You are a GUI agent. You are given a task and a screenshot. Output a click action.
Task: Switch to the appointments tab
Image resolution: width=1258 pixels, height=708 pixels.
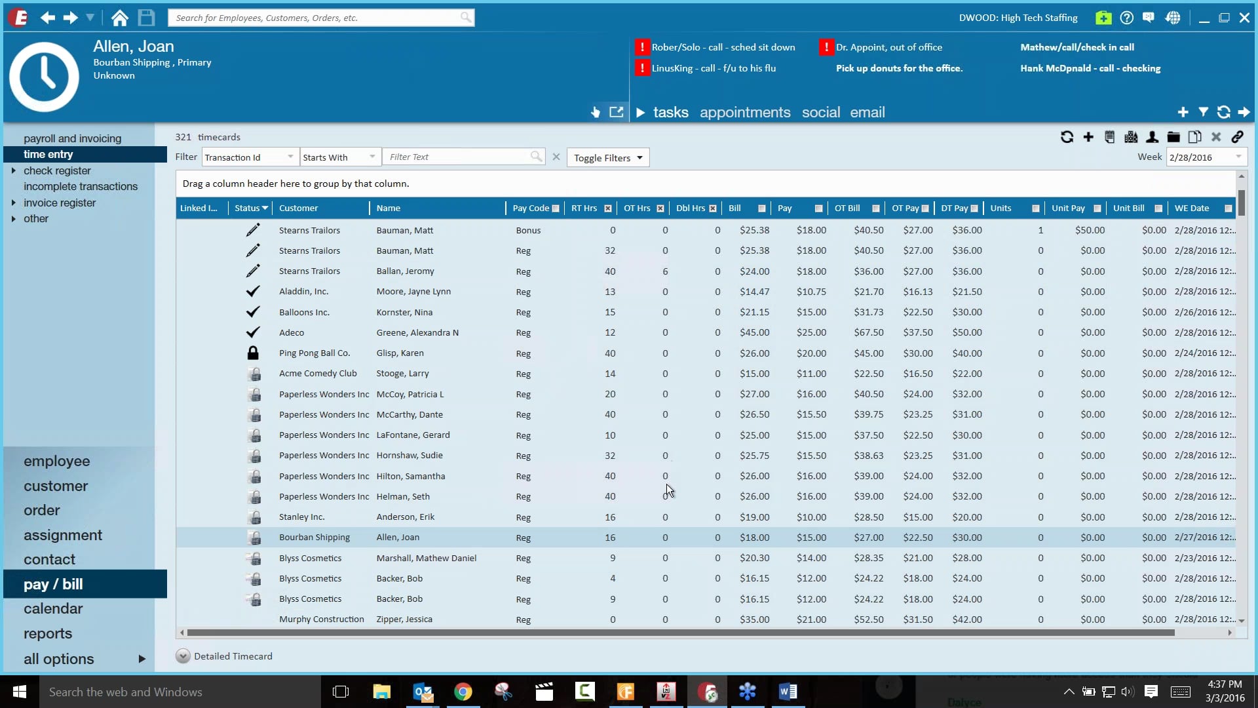point(744,112)
